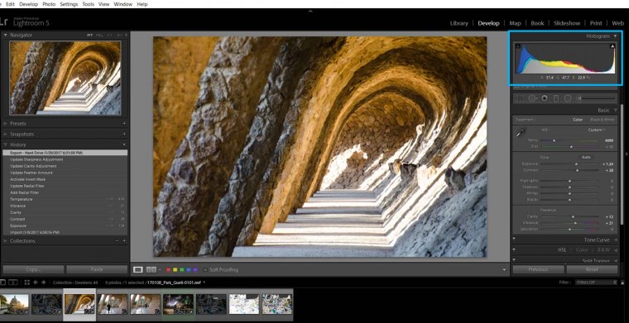Image resolution: width=629 pixels, height=323 pixels.
Task: Open the Slideshow module
Action: click(567, 23)
